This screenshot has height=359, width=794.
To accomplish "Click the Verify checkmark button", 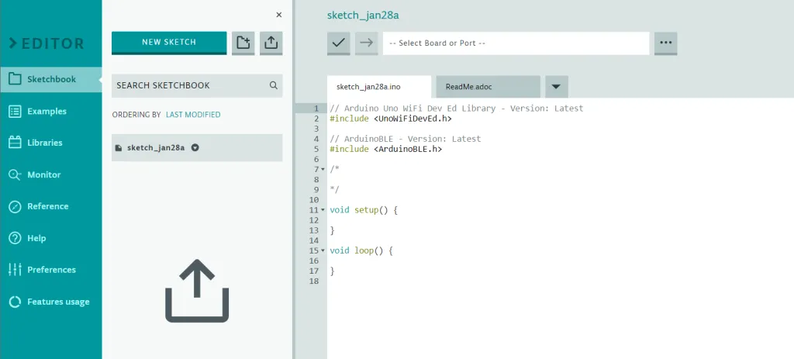I will point(339,43).
